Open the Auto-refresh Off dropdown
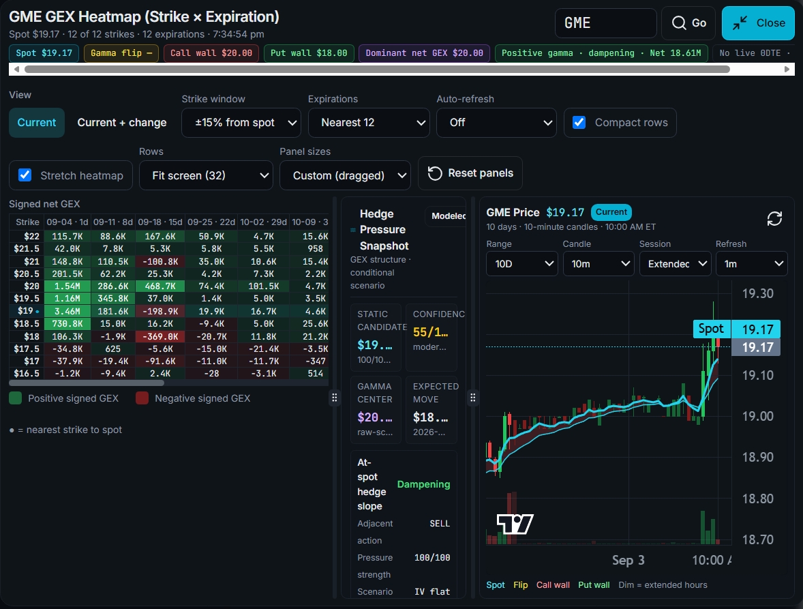 pyautogui.click(x=496, y=123)
